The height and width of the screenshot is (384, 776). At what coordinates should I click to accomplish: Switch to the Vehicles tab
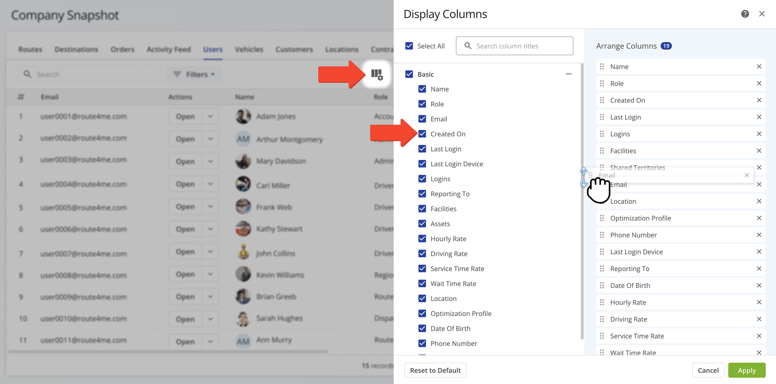click(249, 50)
